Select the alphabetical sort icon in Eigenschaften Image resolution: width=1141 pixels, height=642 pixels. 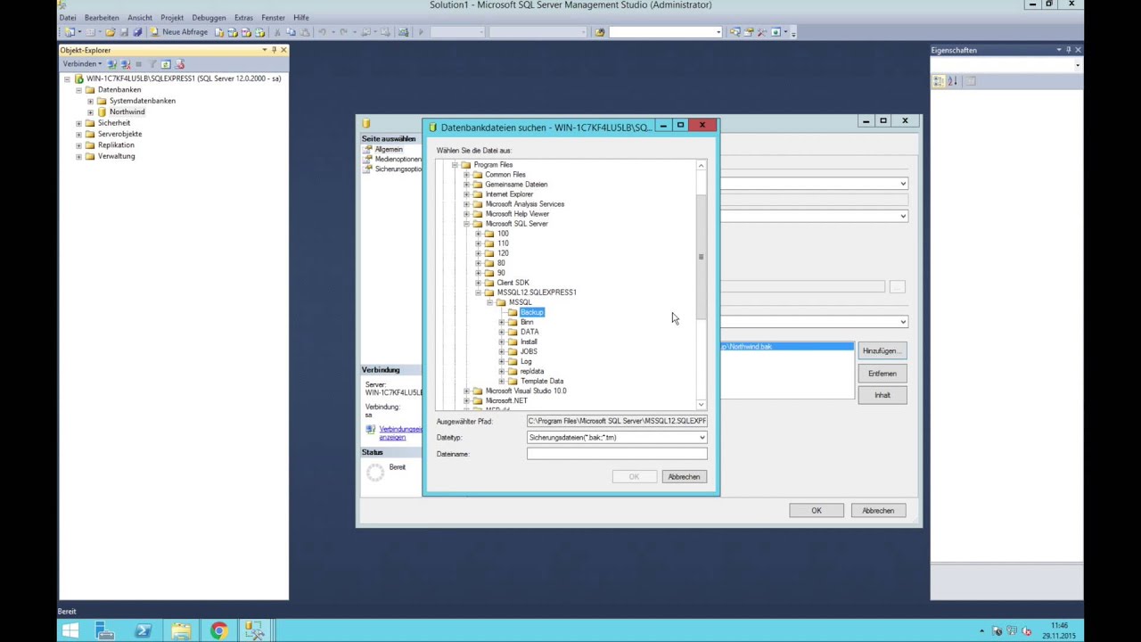tap(952, 81)
